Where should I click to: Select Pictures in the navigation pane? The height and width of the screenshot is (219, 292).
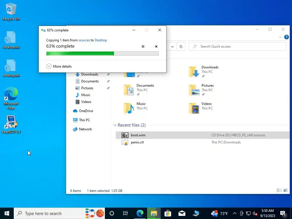point(87,88)
